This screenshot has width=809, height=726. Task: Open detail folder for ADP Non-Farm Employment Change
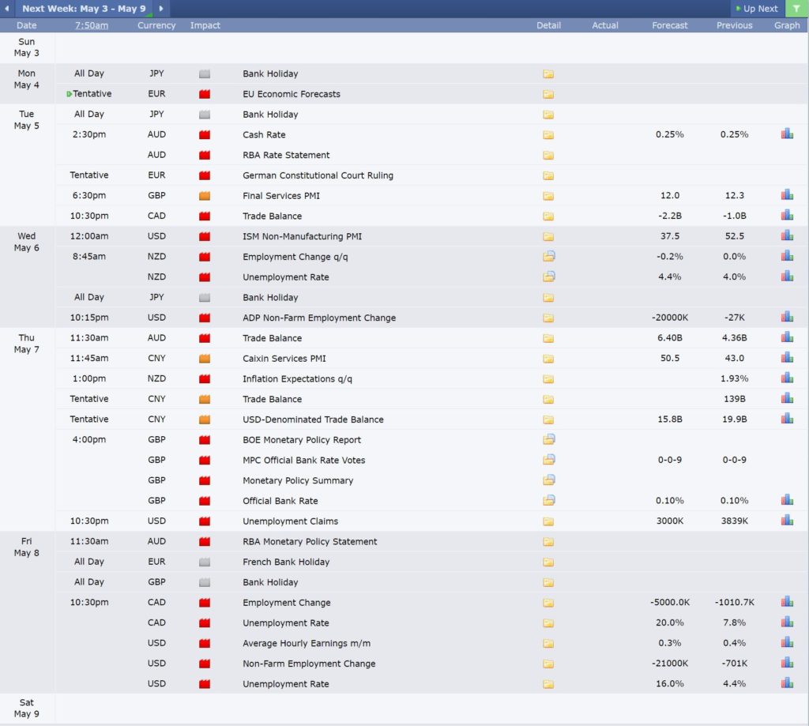point(548,318)
